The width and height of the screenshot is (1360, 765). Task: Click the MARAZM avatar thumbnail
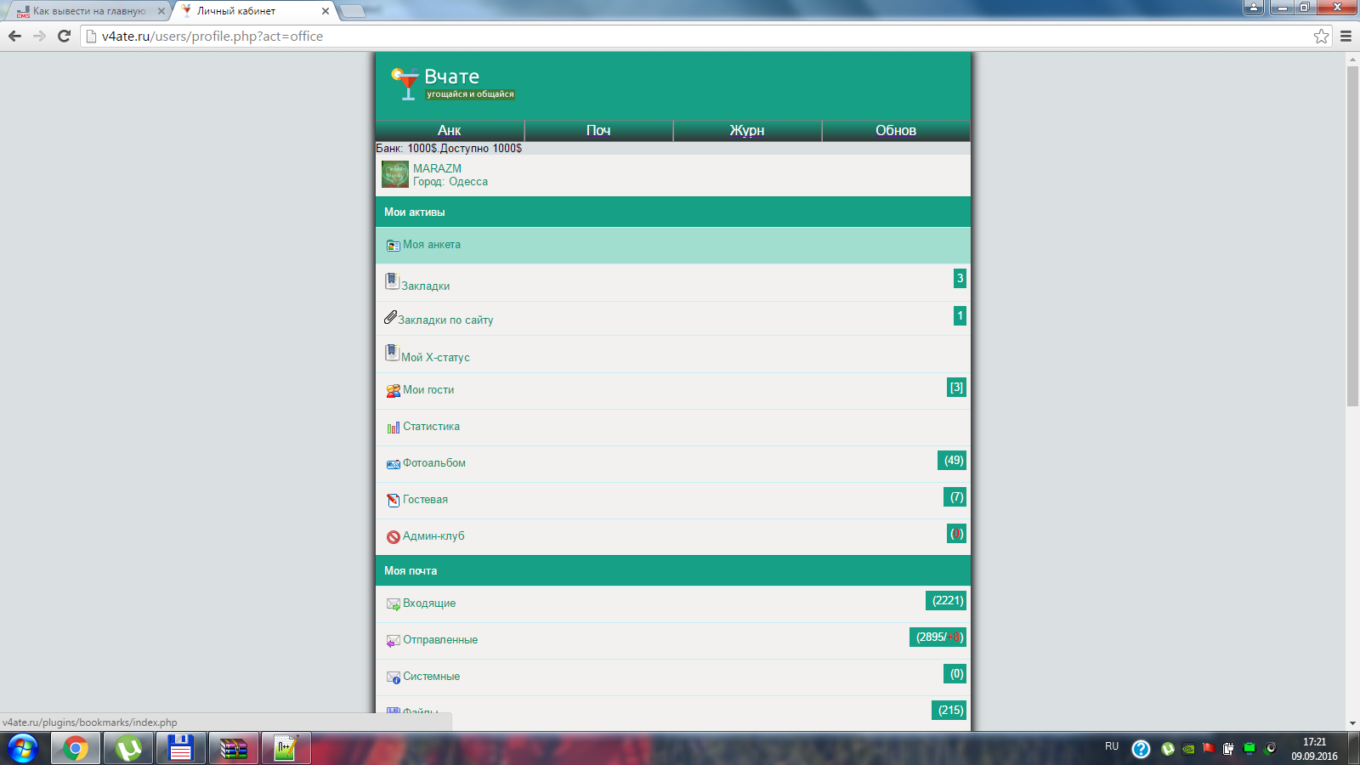[395, 174]
